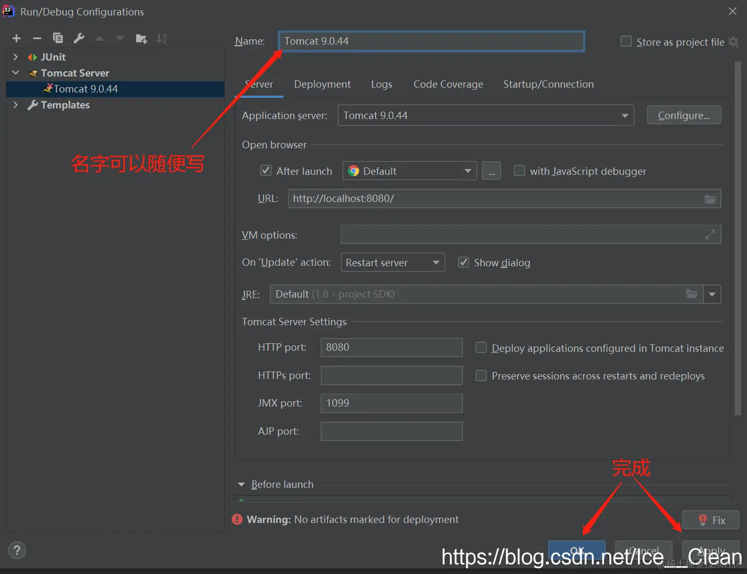Copy configuration with the duplicate icon
747x574 pixels.
pos(58,38)
